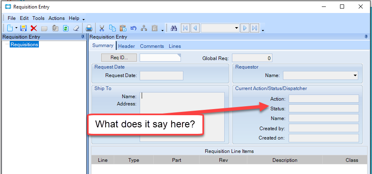
Task: Click the Request Date field
Action: [162, 75]
